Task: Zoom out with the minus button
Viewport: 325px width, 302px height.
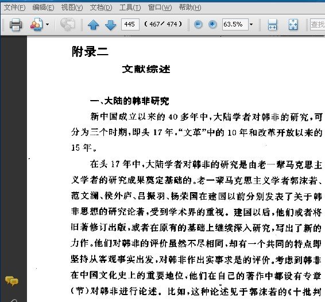Action: point(198,25)
